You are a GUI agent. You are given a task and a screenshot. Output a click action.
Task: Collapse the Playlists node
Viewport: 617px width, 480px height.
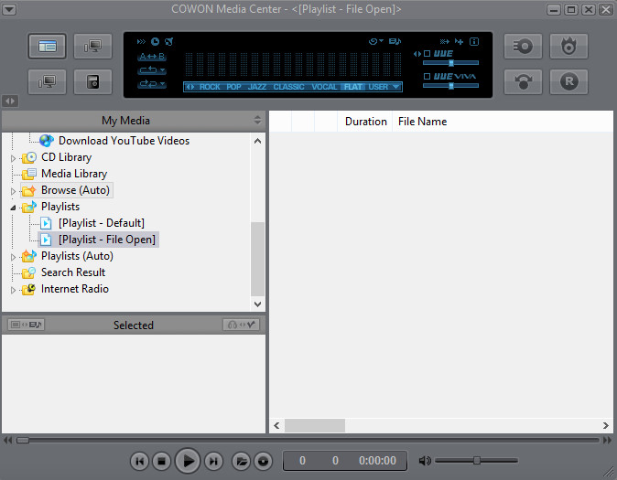coord(13,208)
